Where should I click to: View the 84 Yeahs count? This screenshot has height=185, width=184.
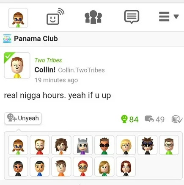(130, 119)
